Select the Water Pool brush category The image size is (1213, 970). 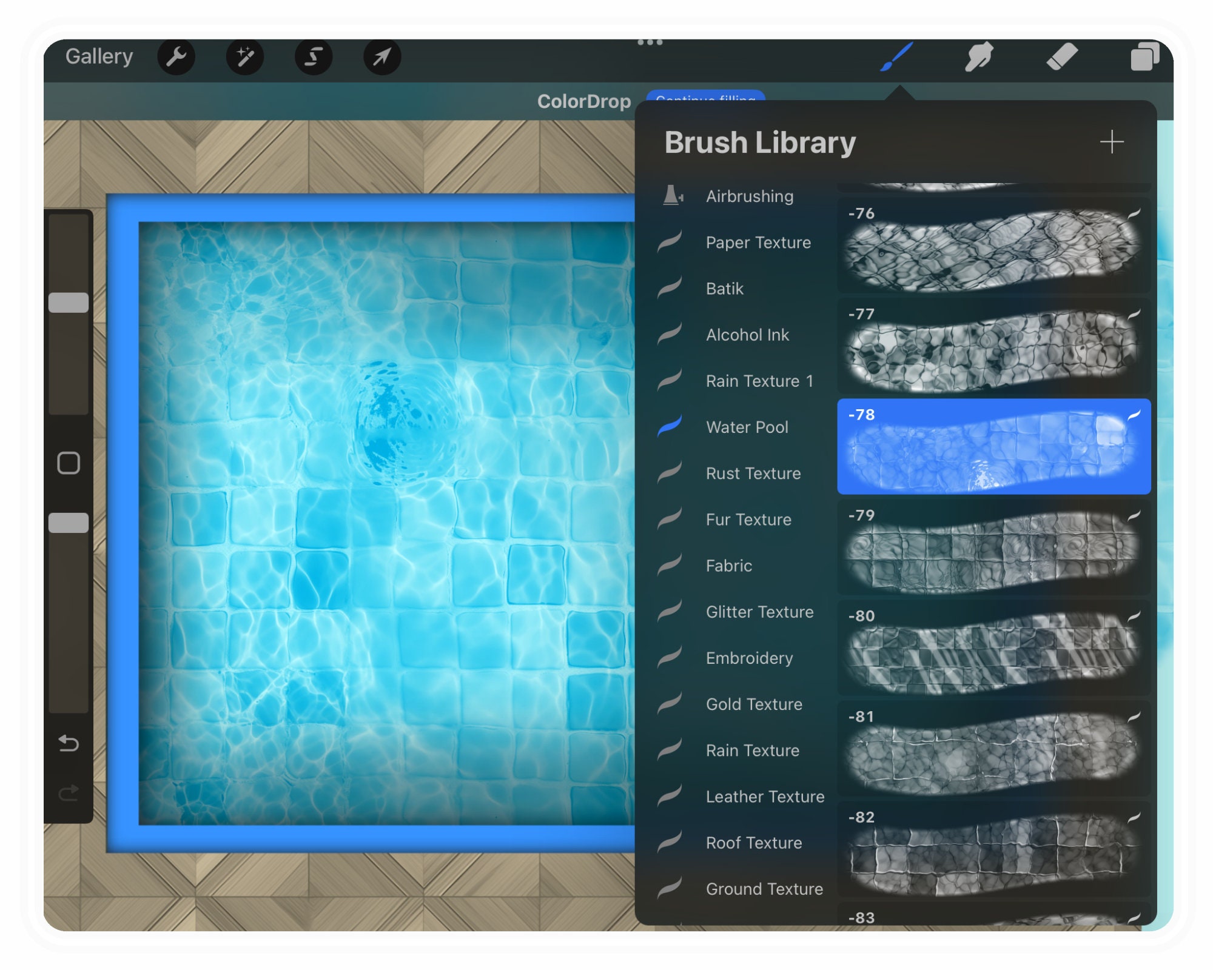[x=748, y=427]
